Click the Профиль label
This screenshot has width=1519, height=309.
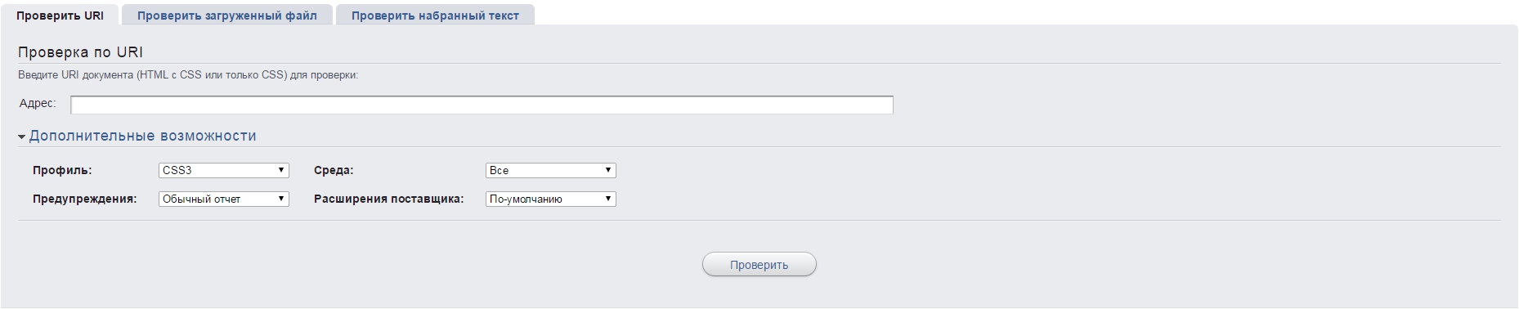62,170
